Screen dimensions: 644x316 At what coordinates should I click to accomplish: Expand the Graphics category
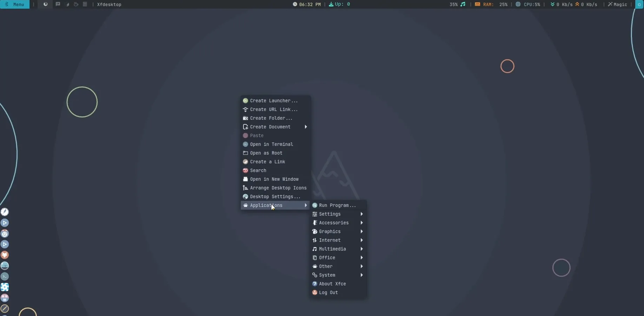[338, 232]
